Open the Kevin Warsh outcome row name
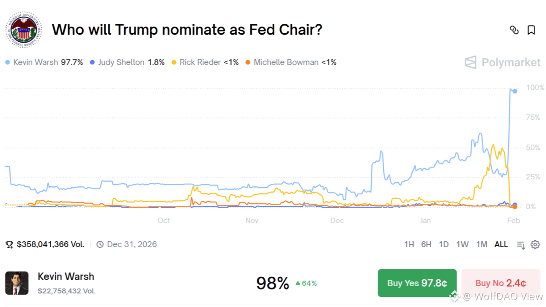The image size is (546, 307). point(66,276)
